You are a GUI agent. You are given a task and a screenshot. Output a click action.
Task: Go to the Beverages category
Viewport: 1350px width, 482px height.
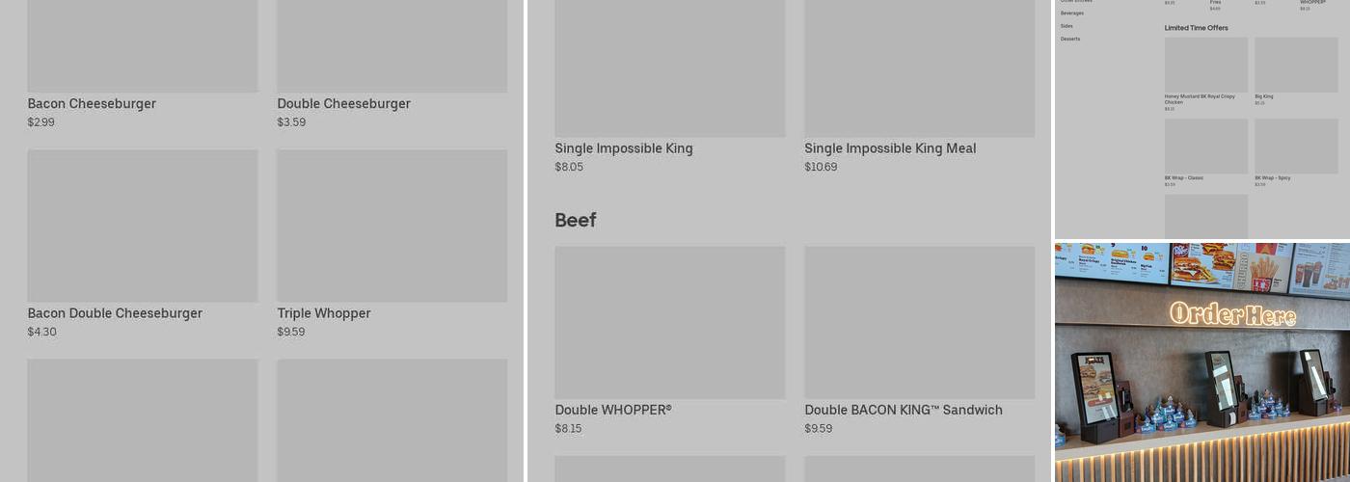1072,13
